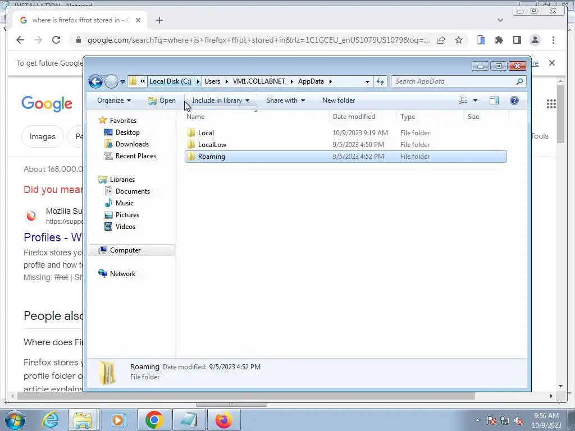The image size is (575, 431).
Task: Sort by Type column header
Action: pyautogui.click(x=430, y=117)
